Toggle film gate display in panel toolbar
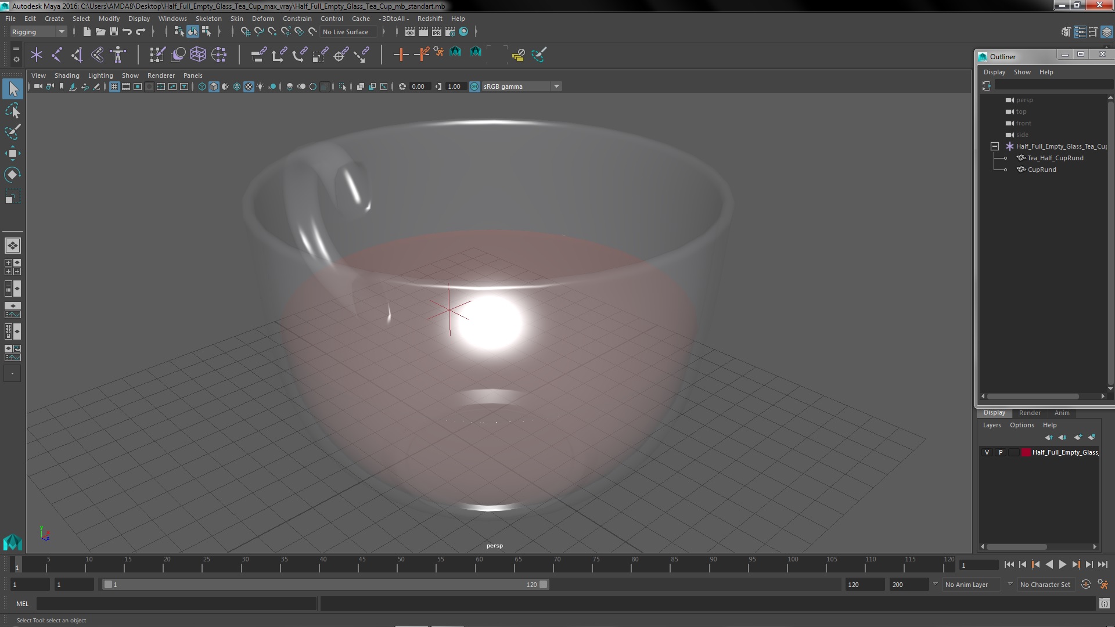The height and width of the screenshot is (627, 1115). pos(126,87)
